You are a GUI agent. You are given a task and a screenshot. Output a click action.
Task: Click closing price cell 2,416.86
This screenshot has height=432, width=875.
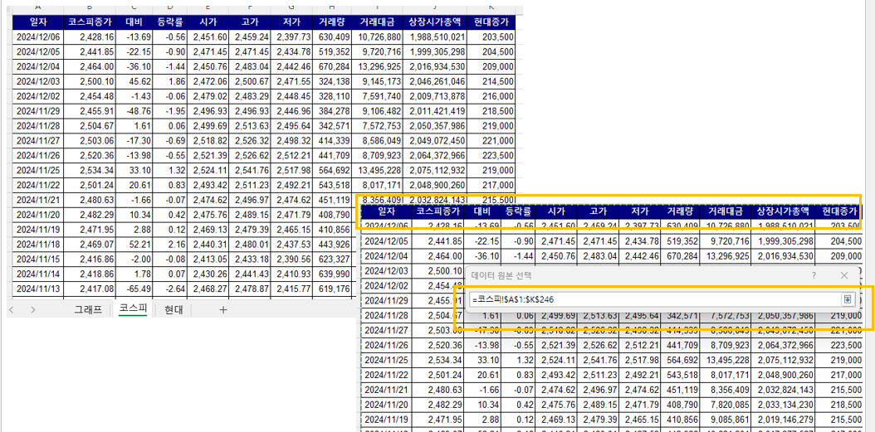[x=90, y=260]
